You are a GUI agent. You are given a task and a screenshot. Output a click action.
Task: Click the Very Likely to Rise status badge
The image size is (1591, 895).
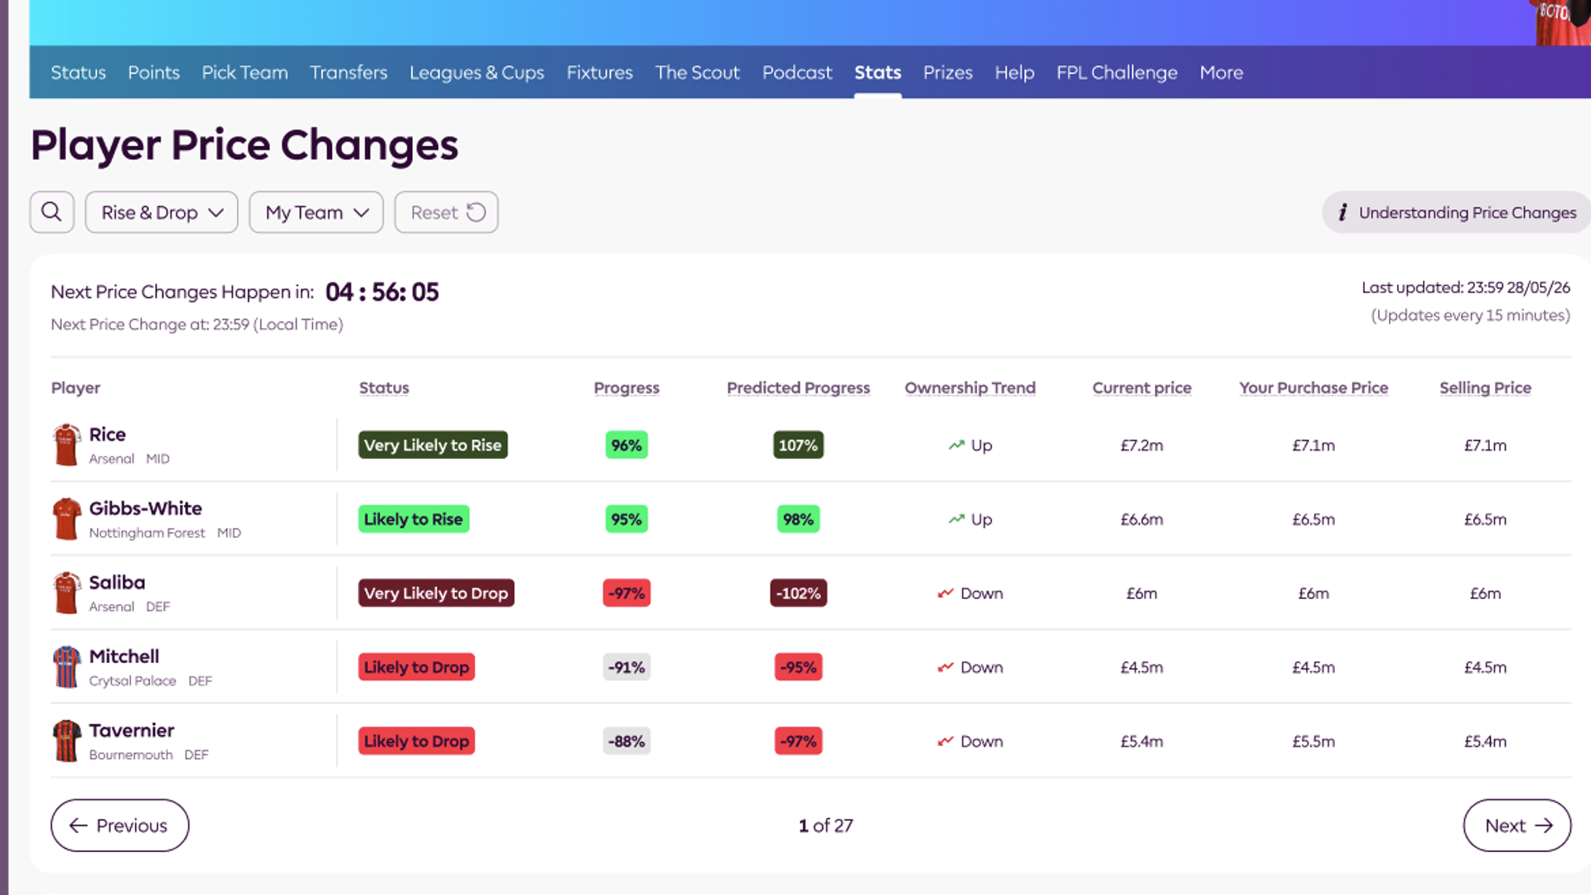point(433,445)
